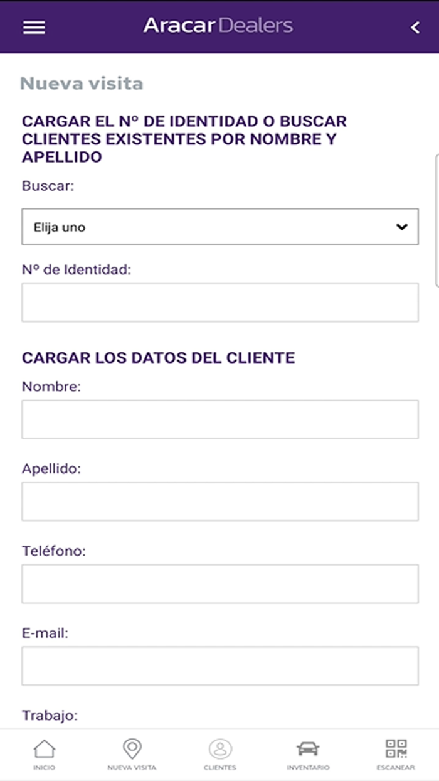Click the E-mail input field

(x=219, y=665)
